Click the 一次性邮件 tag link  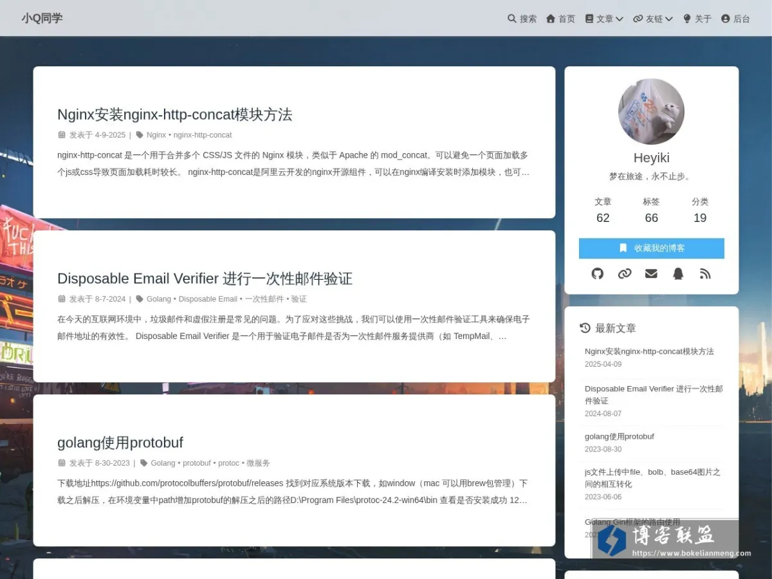point(264,299)
